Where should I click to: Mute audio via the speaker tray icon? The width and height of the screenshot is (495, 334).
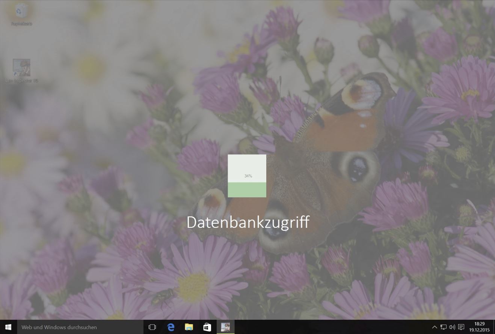click(452, 327)
